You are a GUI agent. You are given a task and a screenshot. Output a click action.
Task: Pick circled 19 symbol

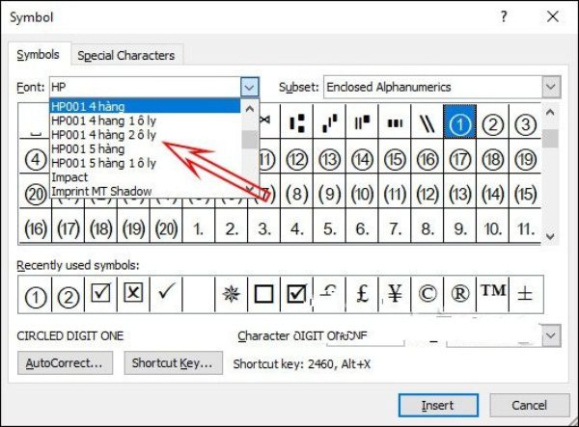coord(525,160)
